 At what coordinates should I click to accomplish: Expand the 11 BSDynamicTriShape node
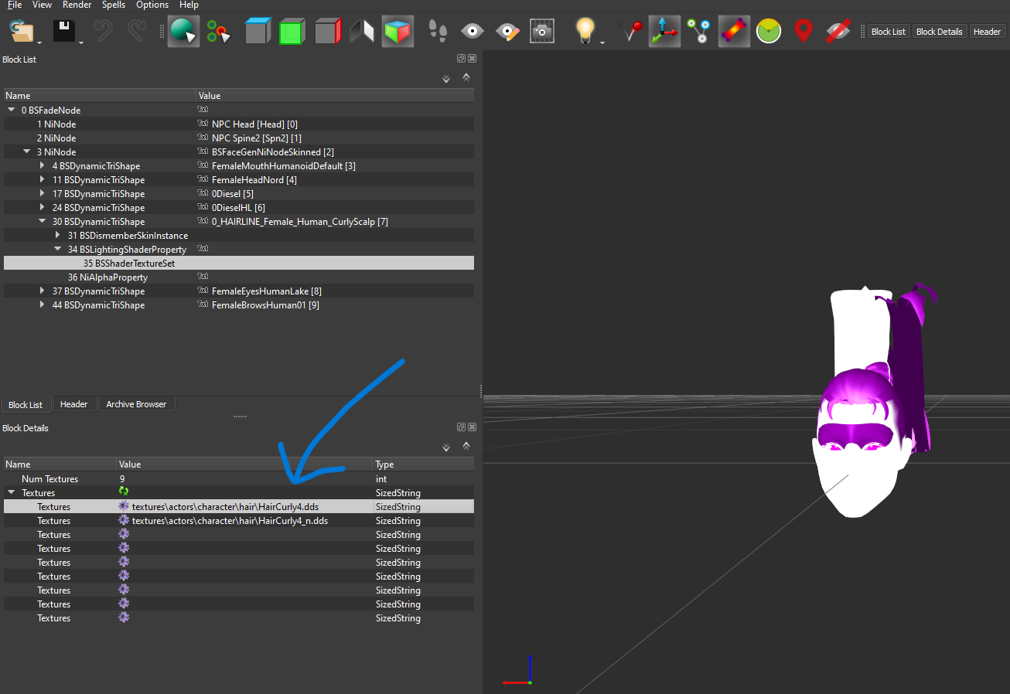pos(43,180)
